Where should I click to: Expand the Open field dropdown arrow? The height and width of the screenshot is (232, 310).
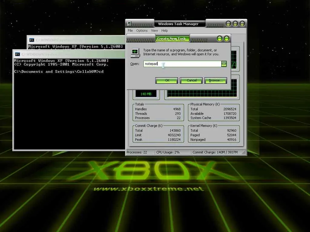pos(224,64)
